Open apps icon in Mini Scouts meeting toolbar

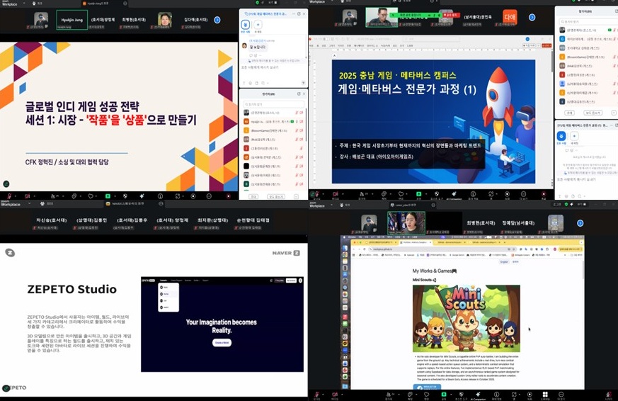(x=514, y=395)
